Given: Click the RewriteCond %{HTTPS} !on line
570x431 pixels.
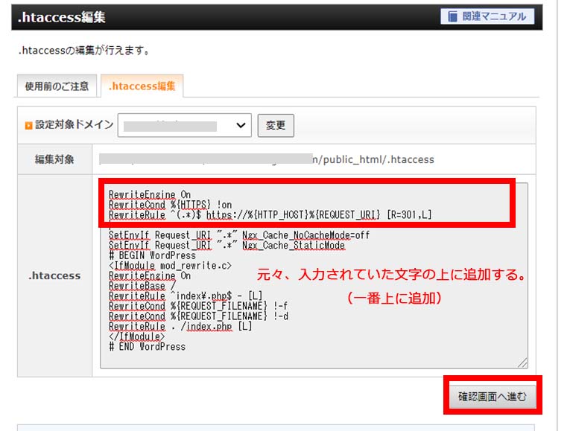Looking at the screenshot, I should (x=170, y=205).
